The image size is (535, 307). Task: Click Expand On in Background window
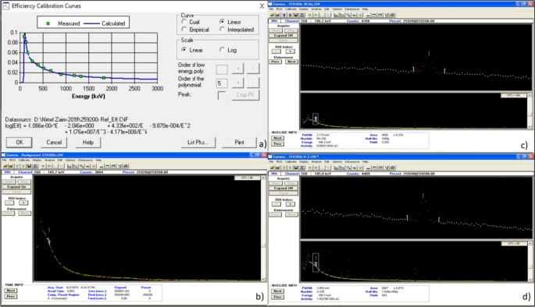(16, 187)
